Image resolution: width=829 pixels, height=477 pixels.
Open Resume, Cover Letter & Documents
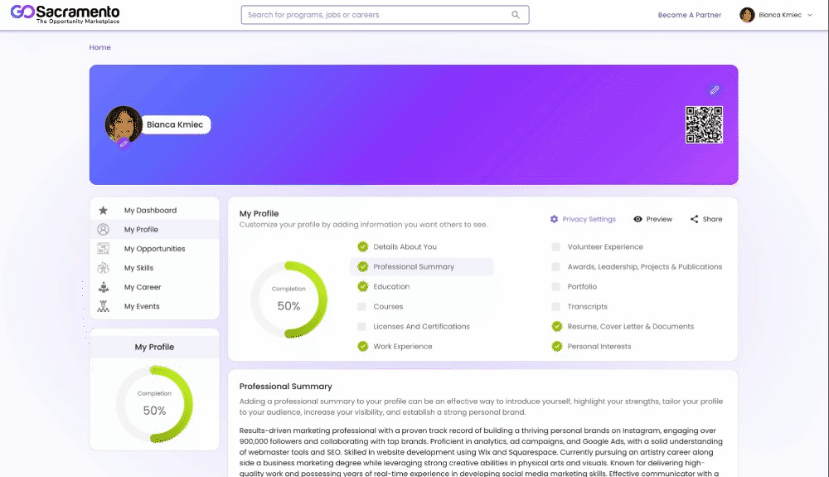631,327
